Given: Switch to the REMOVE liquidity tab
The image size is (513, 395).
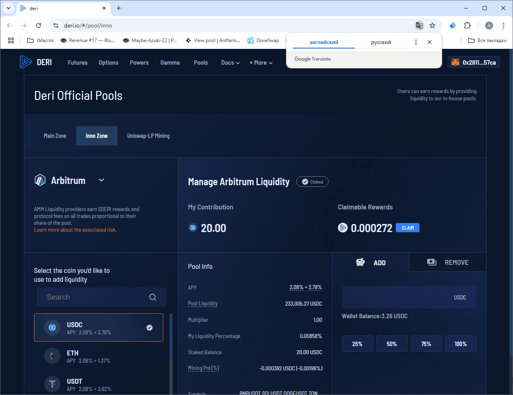Looking at the screenshot, I should point(448,262).
